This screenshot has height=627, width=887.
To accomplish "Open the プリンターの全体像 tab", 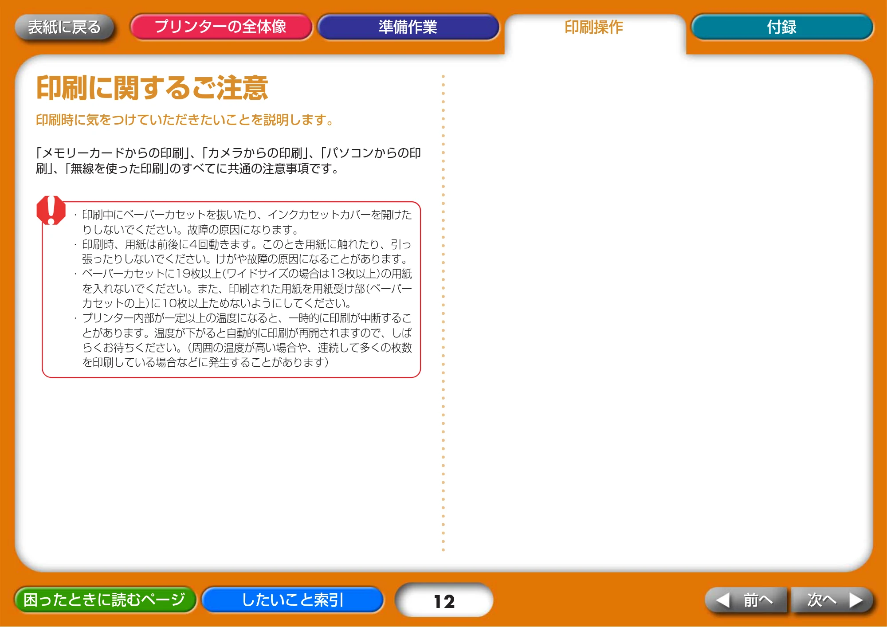I will [221, 27].
